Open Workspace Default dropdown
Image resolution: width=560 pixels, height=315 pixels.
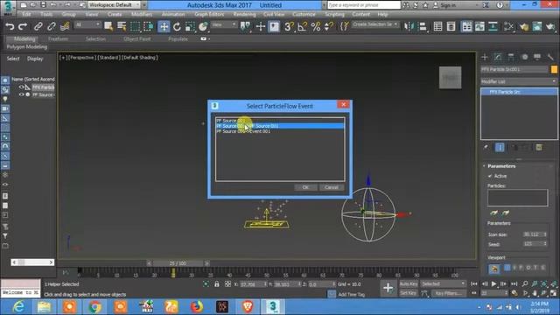click(x=115, y=5)
